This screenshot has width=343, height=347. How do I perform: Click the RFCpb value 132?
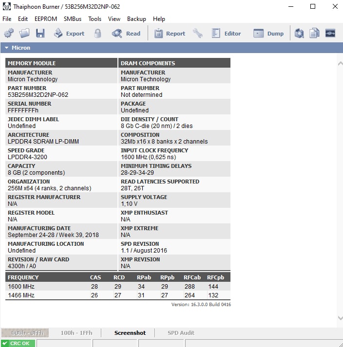pos(213,295)
